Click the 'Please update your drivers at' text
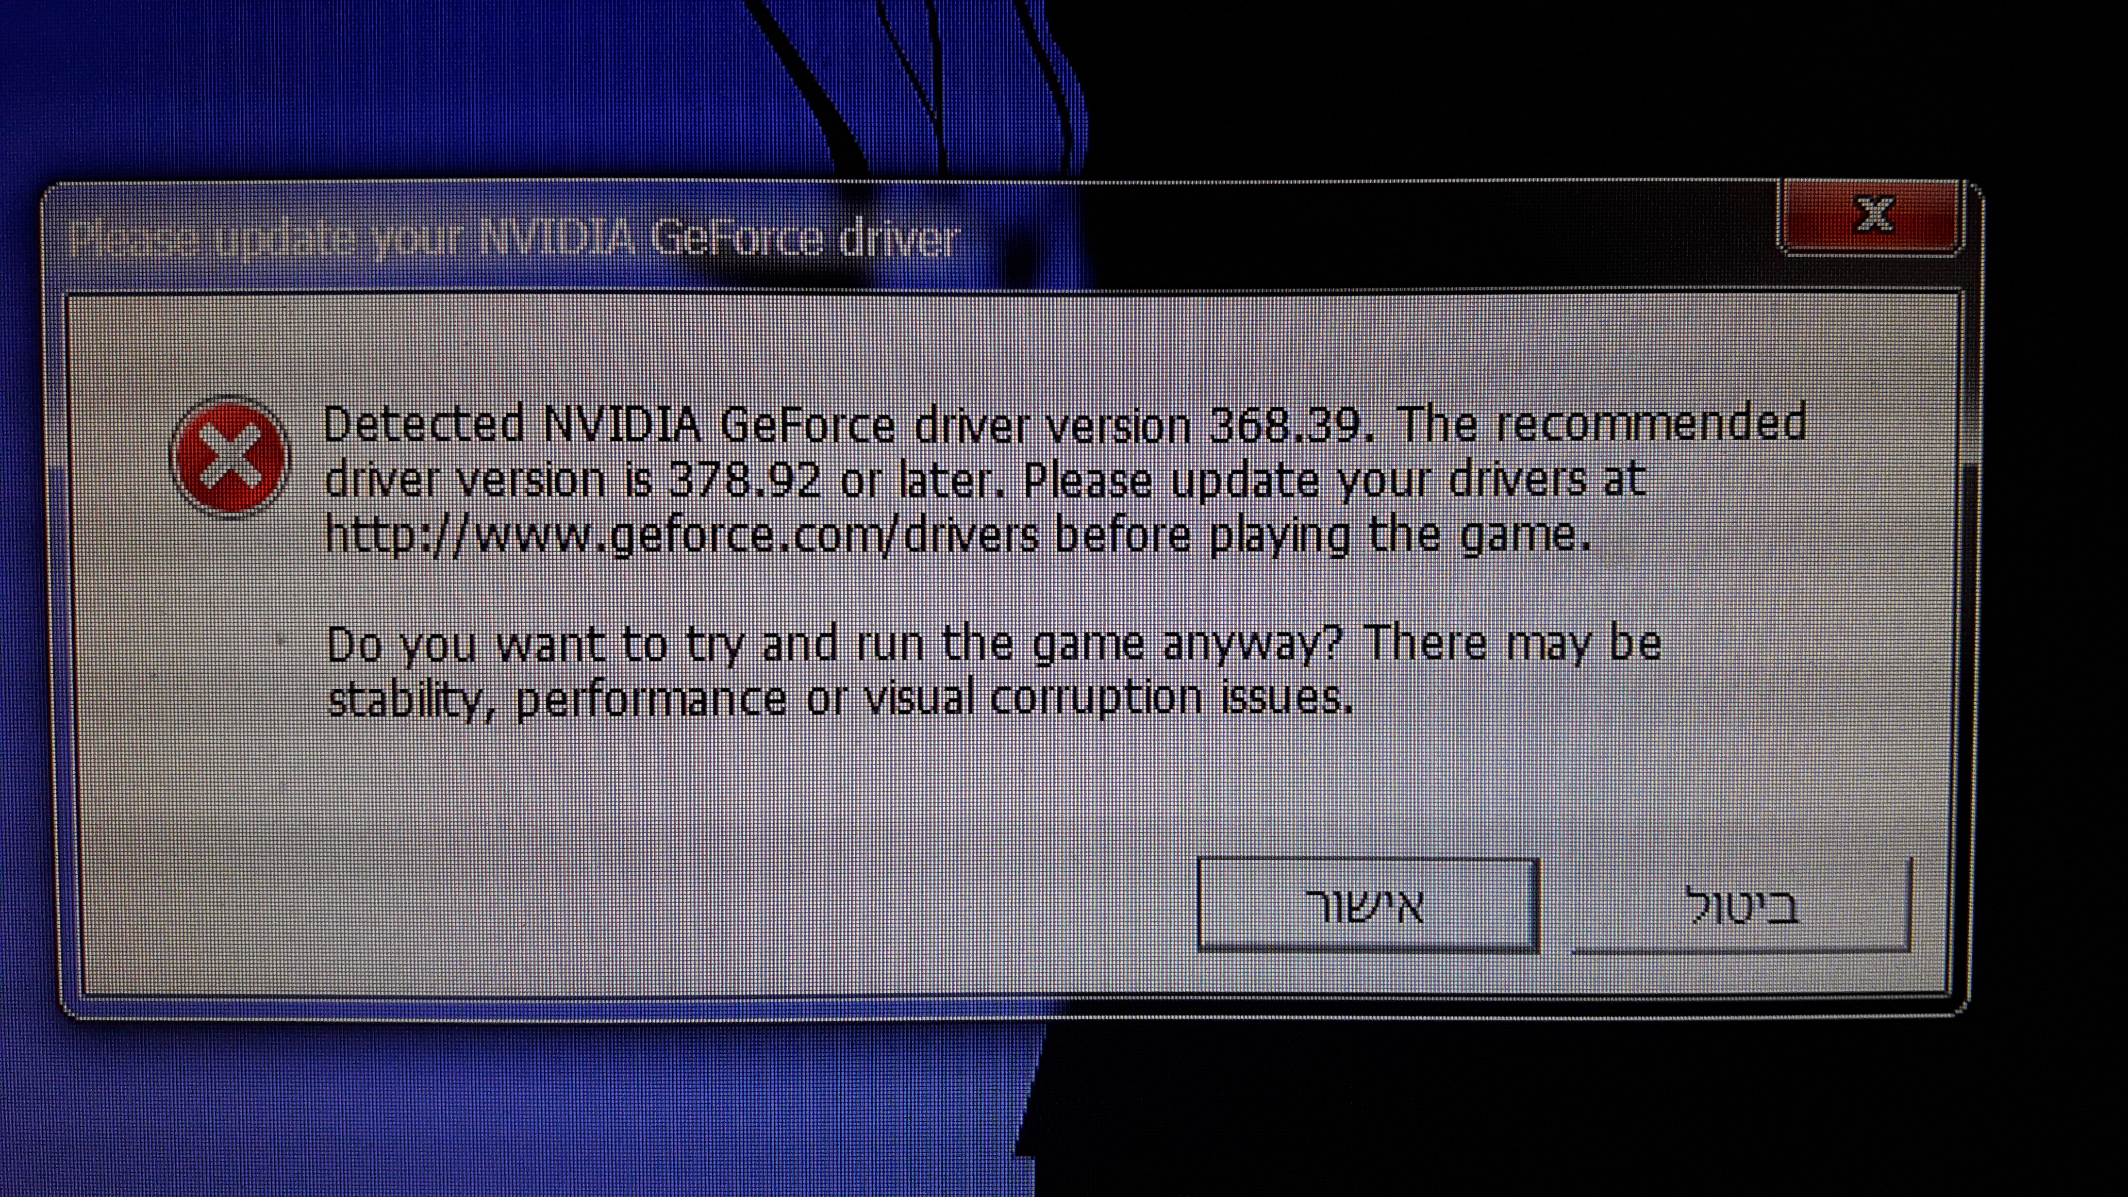 click(1334, 480)
